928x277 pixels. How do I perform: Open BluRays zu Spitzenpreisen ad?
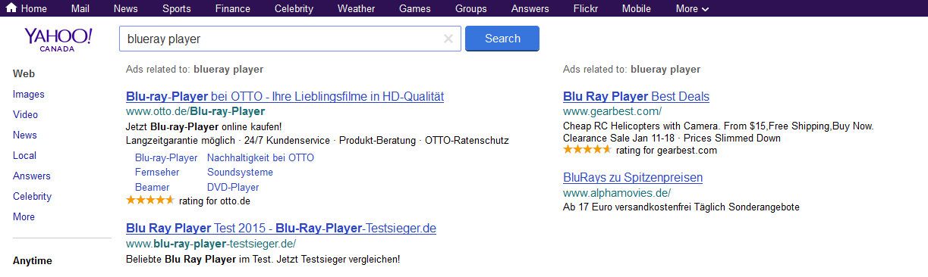(633, 178)
